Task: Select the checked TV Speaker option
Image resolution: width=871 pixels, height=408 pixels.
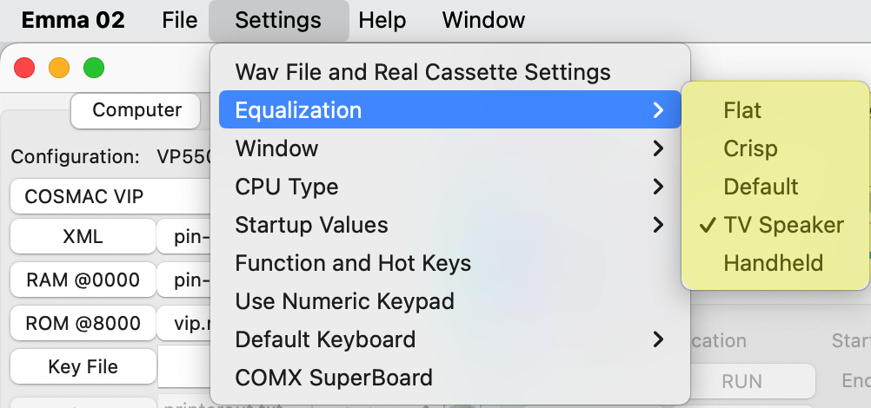Action: coord(782,225)
